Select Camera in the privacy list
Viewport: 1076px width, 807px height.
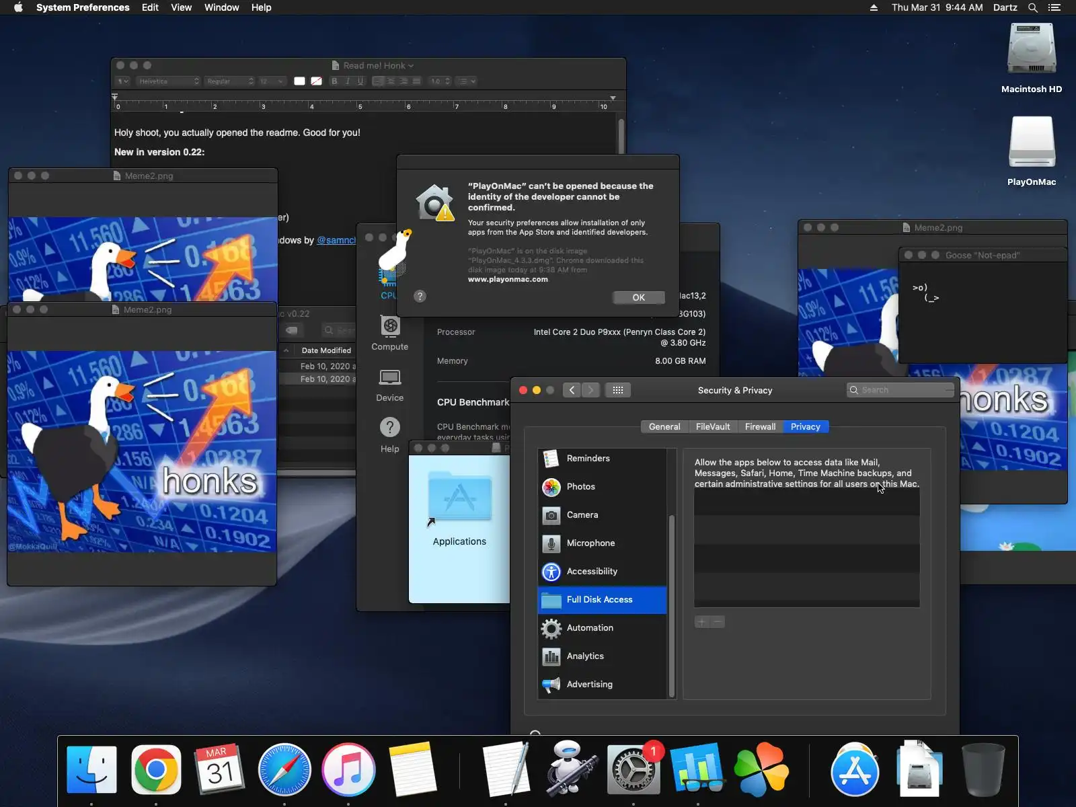602,514
